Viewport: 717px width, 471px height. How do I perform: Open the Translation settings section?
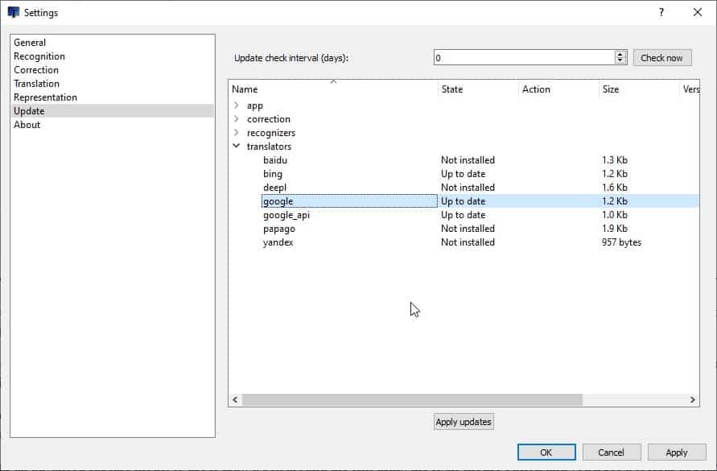coord(36,84)
